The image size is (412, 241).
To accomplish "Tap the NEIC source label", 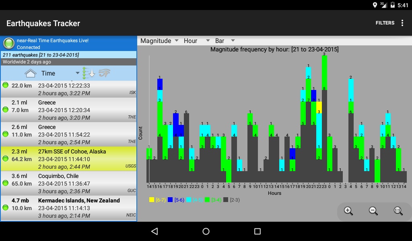I will pyautogui.click(x=131, y=215).
